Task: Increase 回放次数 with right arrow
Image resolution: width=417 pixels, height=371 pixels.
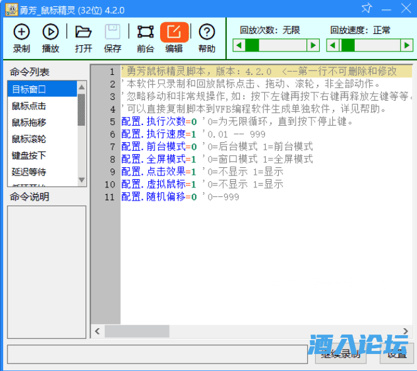Action: [313, 45]
